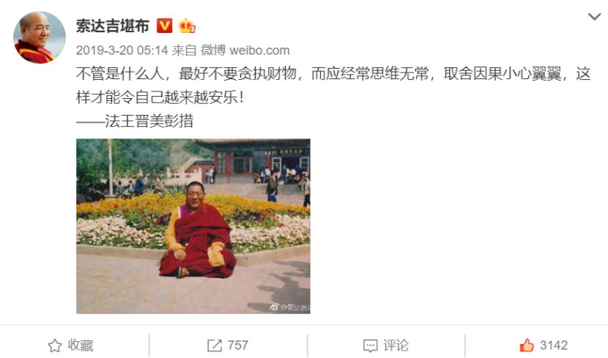Click the crown membership badge icon
Image resolution: width=608 pixels, height=358 pixels.
point(187,26)
